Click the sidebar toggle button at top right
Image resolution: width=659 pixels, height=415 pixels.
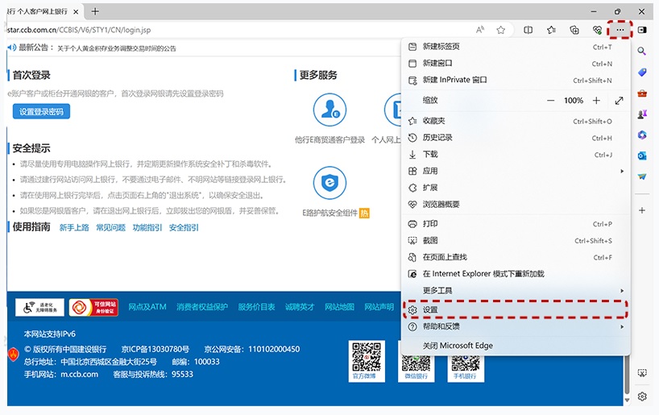point(643,30)
